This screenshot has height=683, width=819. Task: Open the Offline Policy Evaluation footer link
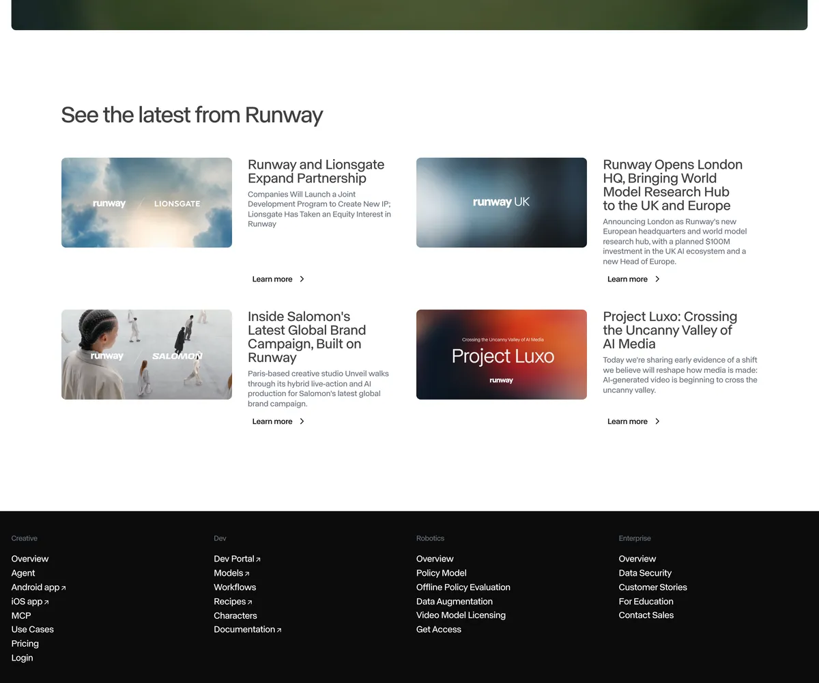(x=463, y=587)
